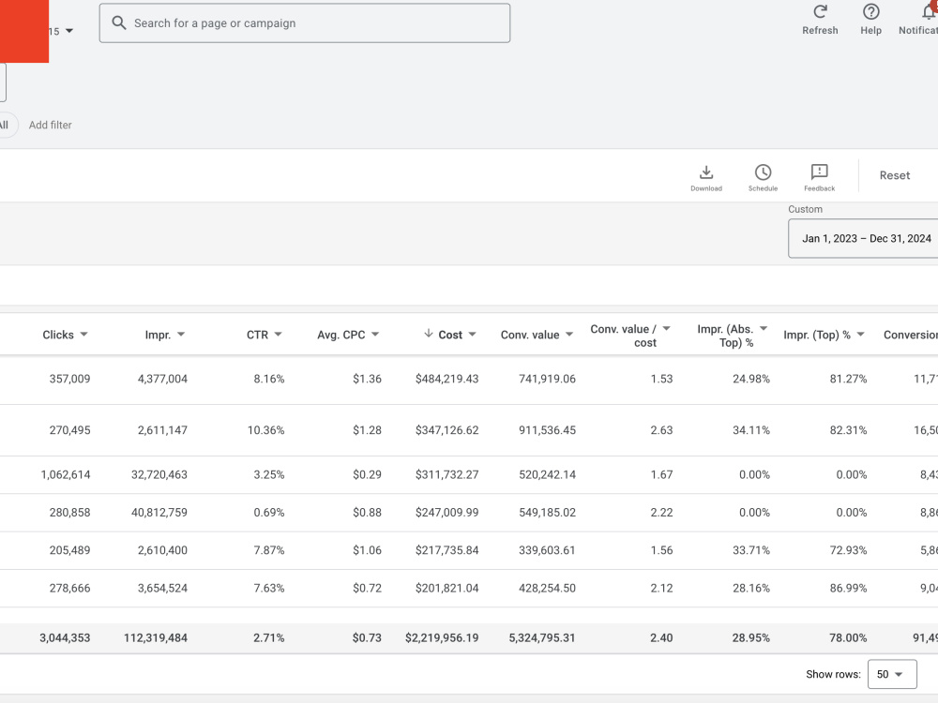Open the Cost column dropdown arrow

[472, 335]
